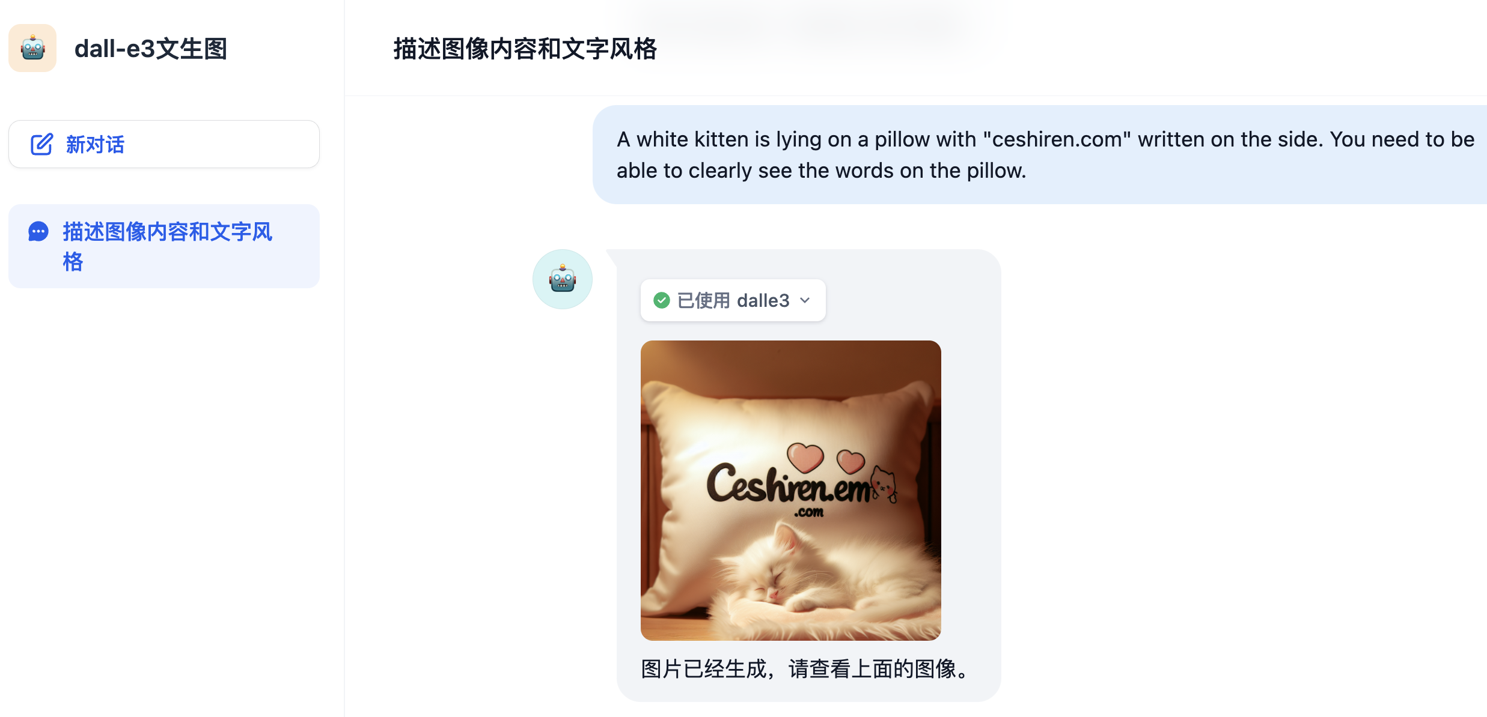Open the 已使用 dalle3 tool details
The height and width of the screenshot is (717, 1487).
[x=733, y=300]
